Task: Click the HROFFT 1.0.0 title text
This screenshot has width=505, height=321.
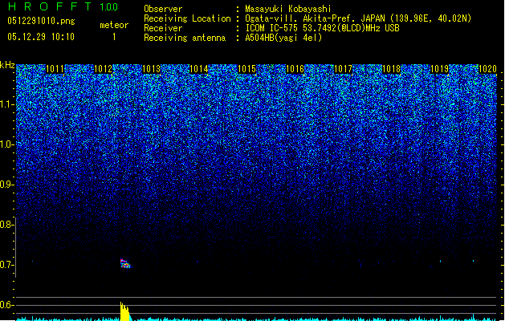Action: [63, 6]
